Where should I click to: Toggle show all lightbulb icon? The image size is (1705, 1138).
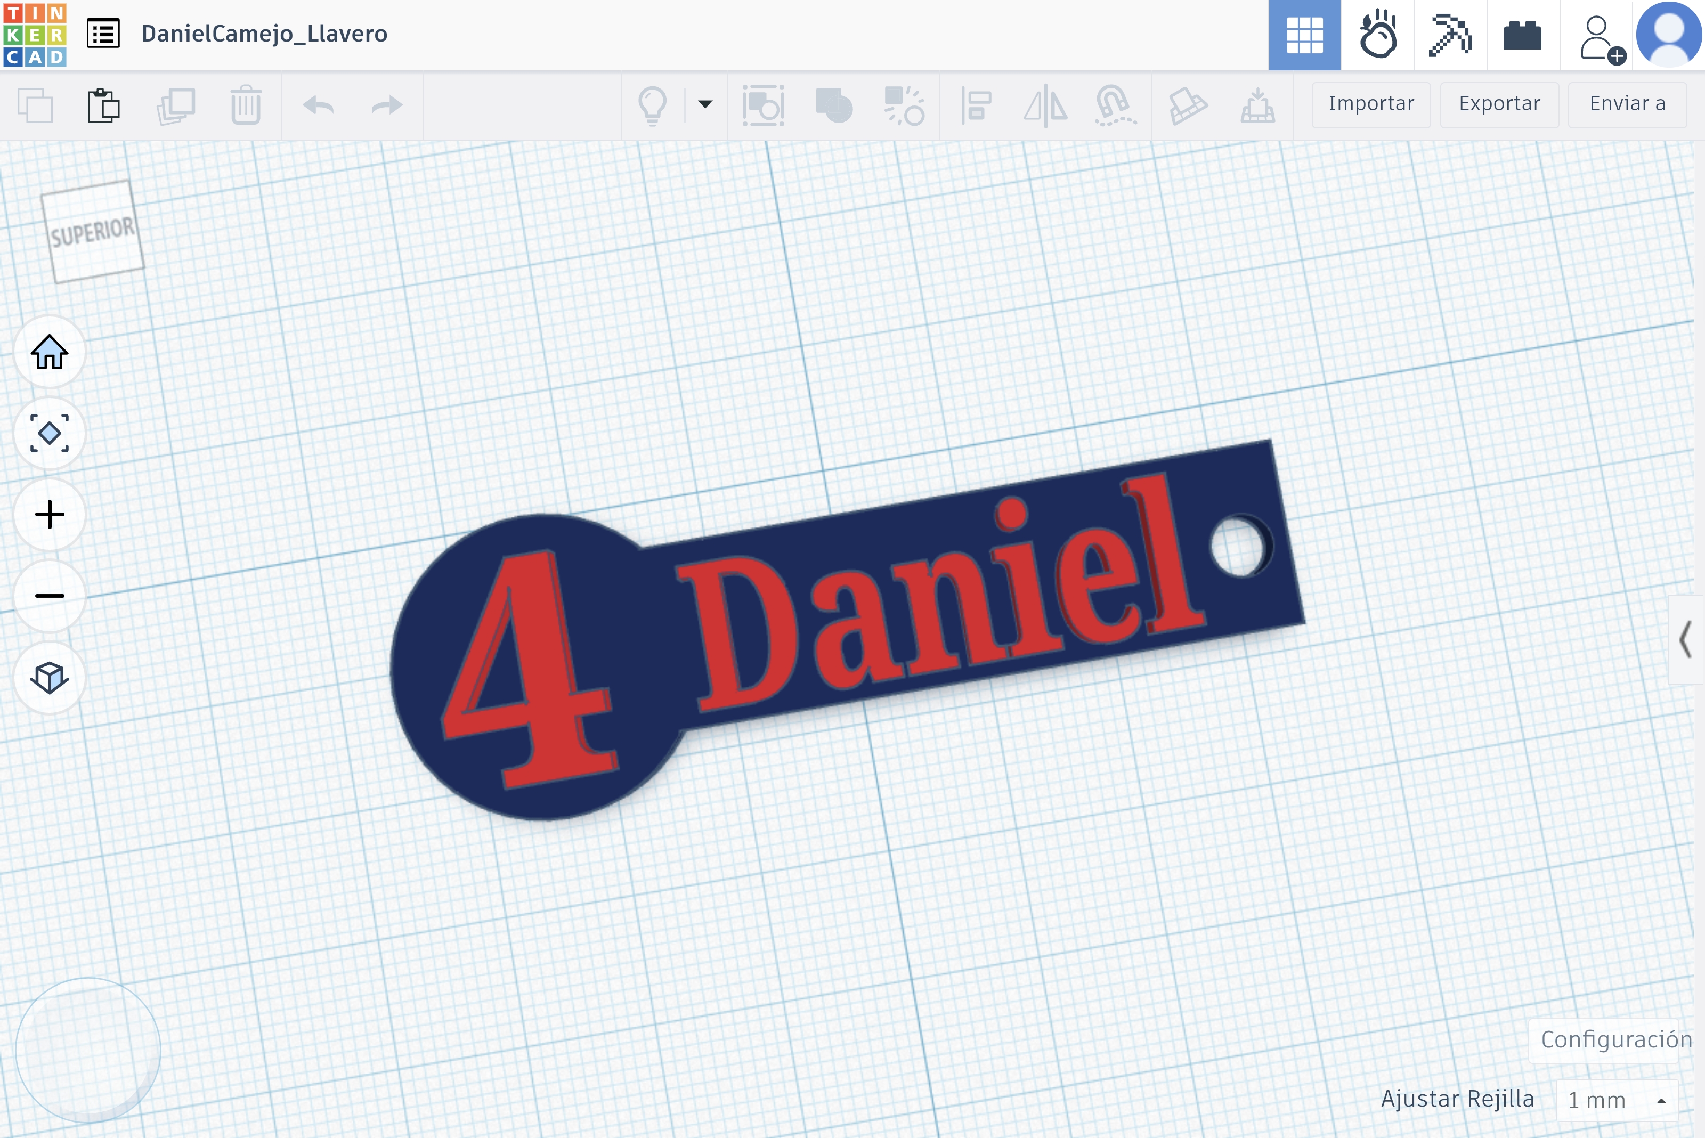click(x=652, y=106)
